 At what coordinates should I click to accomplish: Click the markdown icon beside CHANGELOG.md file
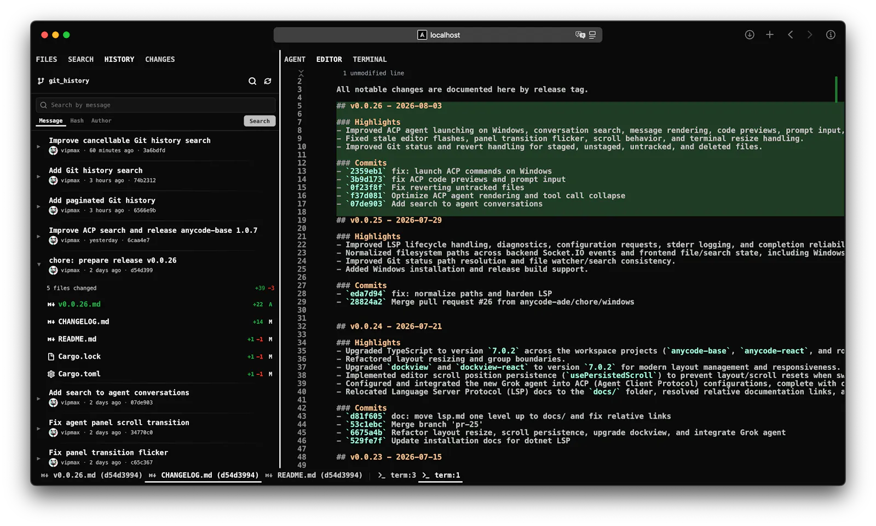[51, 322]
